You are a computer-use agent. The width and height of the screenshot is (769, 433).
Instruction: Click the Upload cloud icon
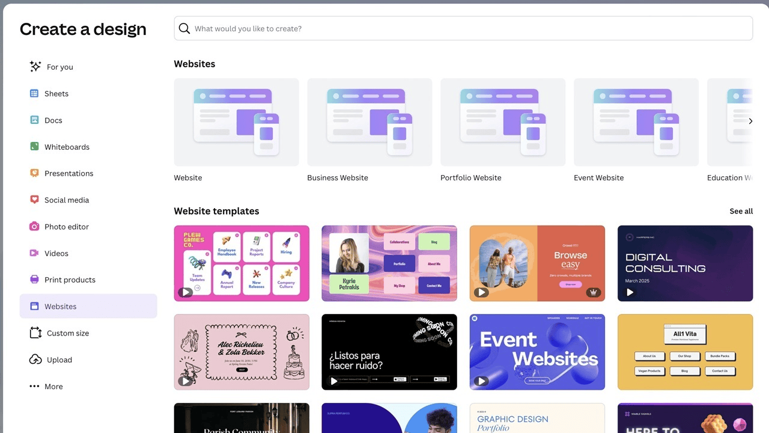tap(35, 360)
